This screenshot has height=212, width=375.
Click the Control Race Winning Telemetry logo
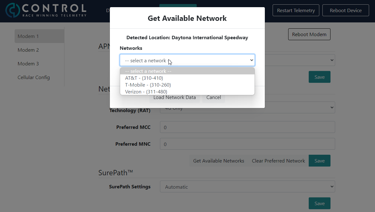coord(46,10)
